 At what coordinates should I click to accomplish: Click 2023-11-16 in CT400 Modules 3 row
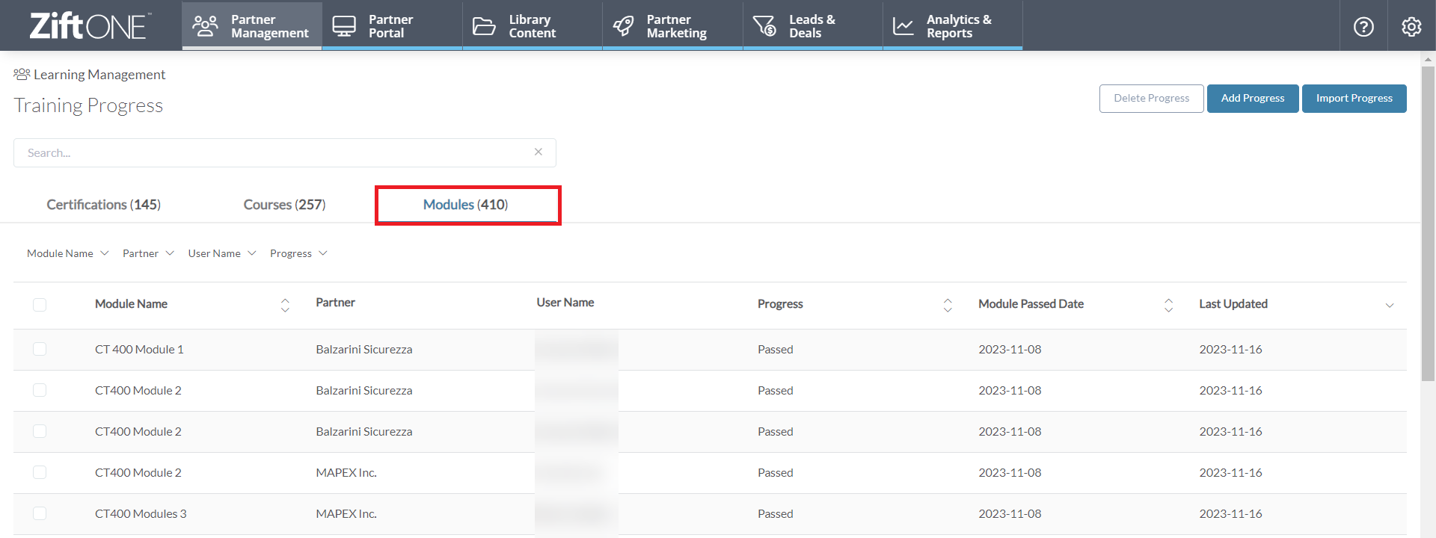1230,514
